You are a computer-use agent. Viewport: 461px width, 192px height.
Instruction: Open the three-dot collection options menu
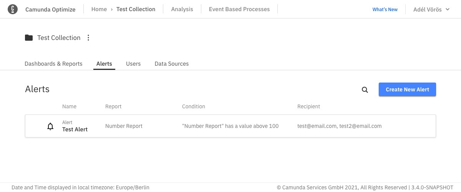88,38
